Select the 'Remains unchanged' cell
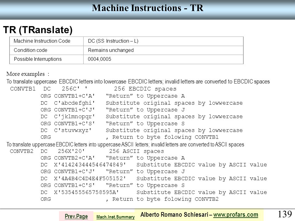The height and width of the screenshot is (221, 295). point(163,50)
